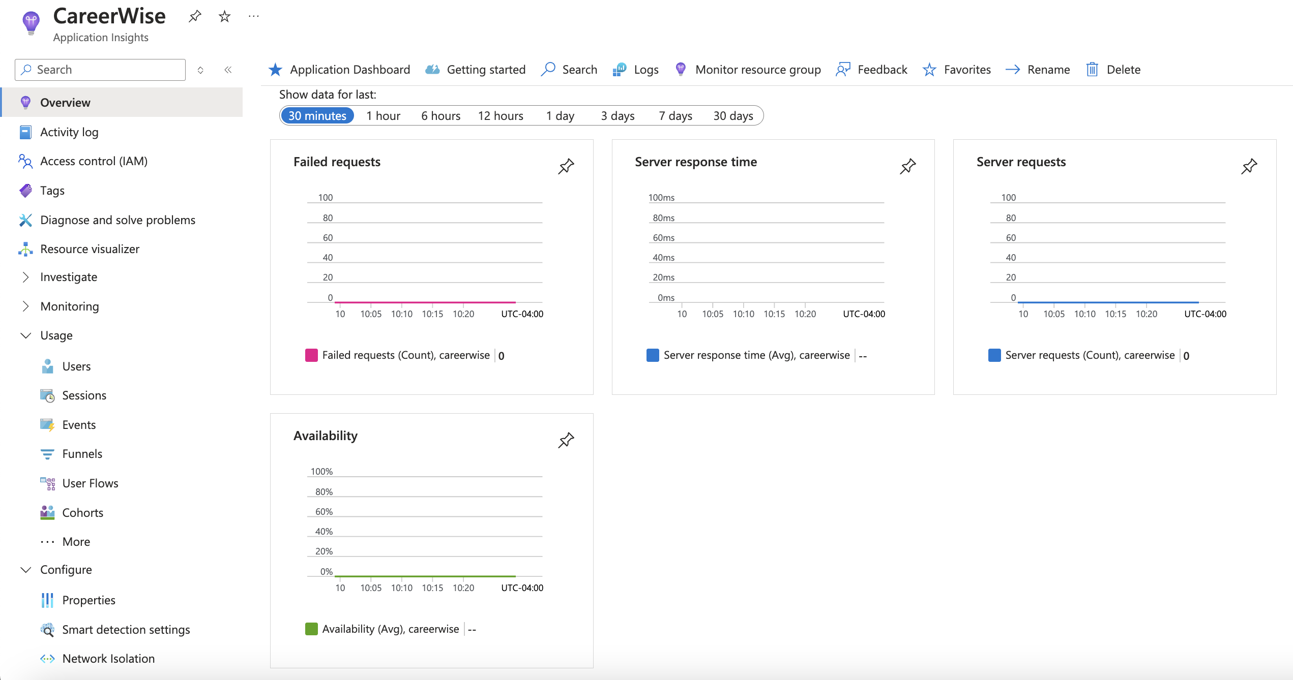Screen dimensions: 1293x680
Task: Open Smart detection settings
Action: 126,630
